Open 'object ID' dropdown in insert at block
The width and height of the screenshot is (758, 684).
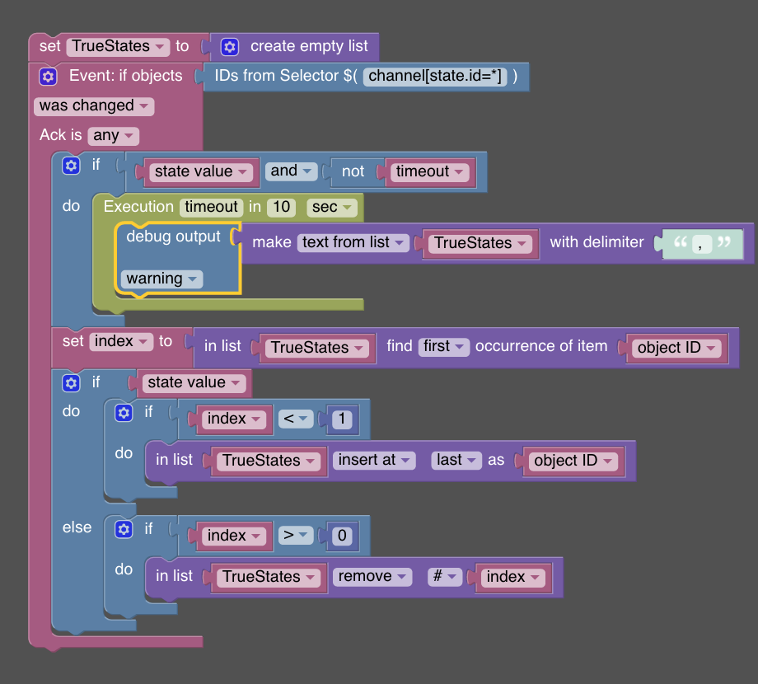click(573, 461)
